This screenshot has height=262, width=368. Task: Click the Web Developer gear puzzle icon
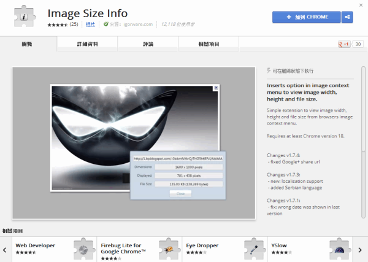83,249
